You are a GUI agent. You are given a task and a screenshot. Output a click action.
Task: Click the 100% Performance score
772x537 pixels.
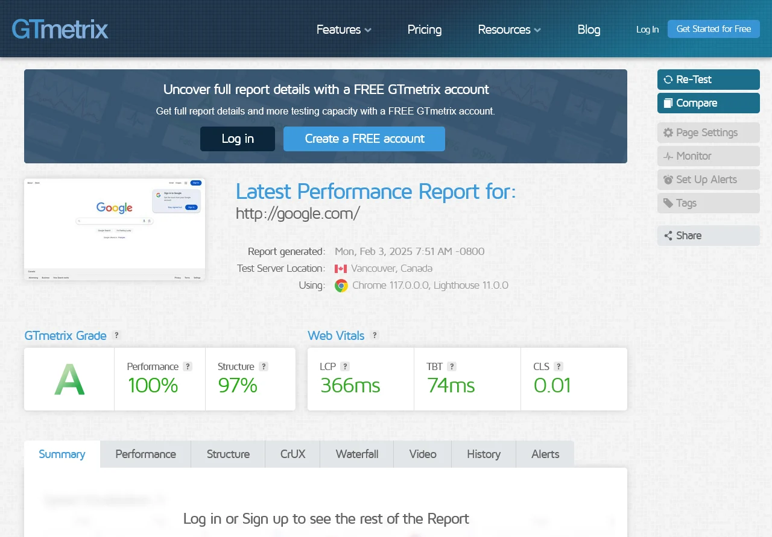click(153, 385)
